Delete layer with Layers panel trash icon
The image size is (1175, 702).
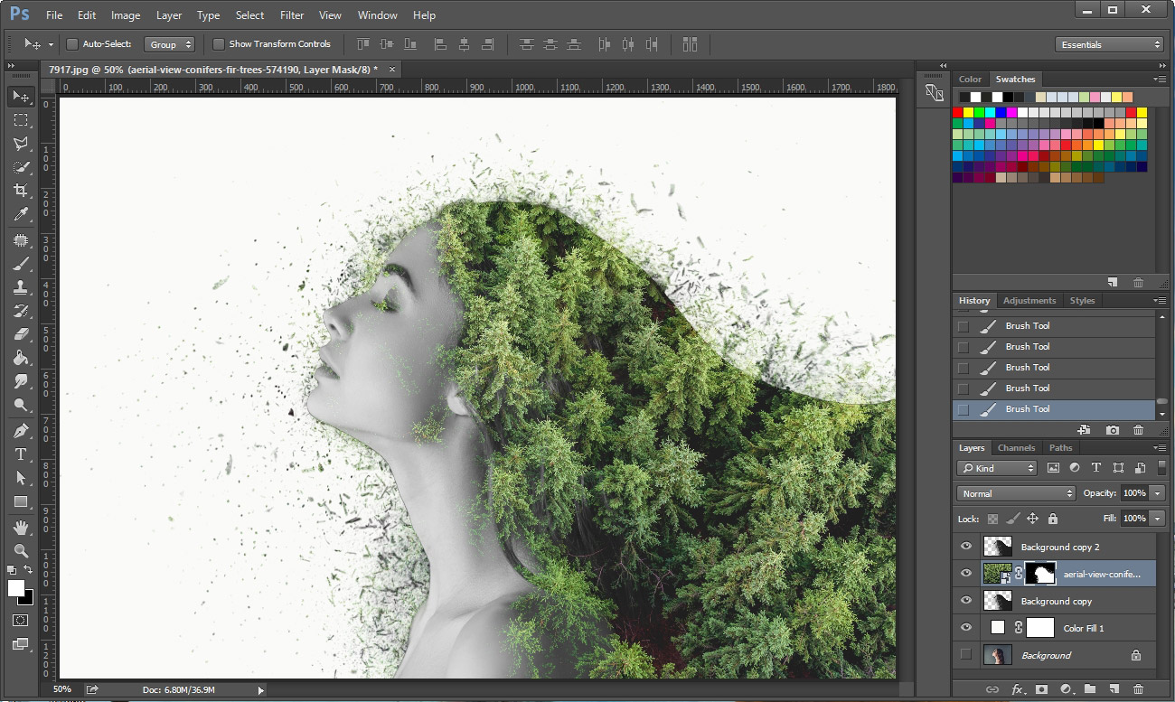[1138, 689]
